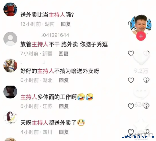
Task: Tap 回复 under the Hunan comment
Action: point(66,24)
